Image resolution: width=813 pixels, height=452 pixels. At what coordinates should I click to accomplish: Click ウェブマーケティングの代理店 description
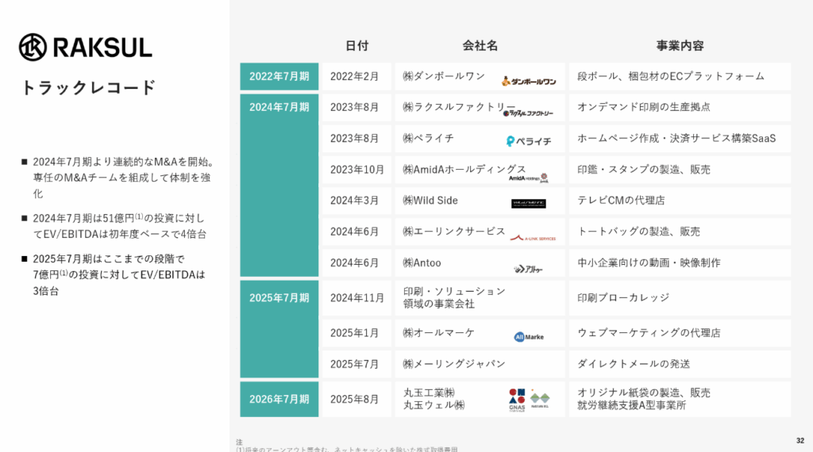click(649, 332)
